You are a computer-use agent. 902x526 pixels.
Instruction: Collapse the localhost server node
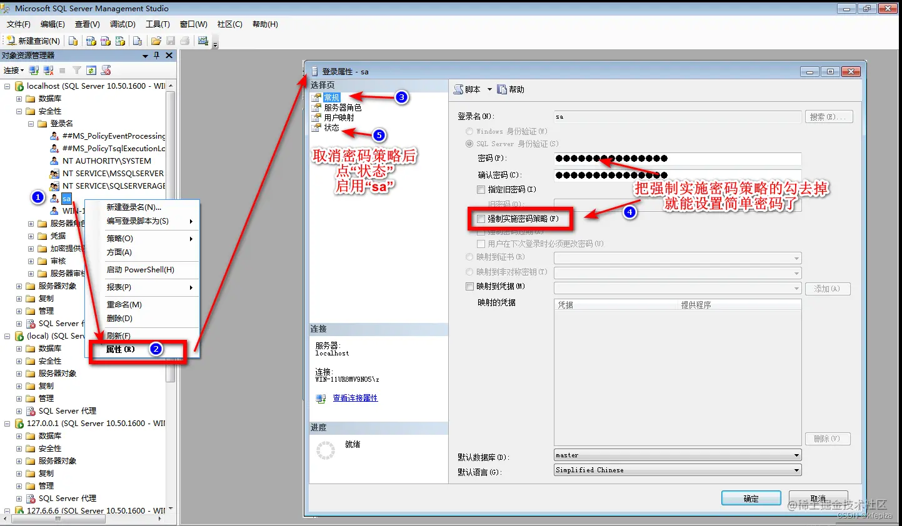tap(7, 86)
